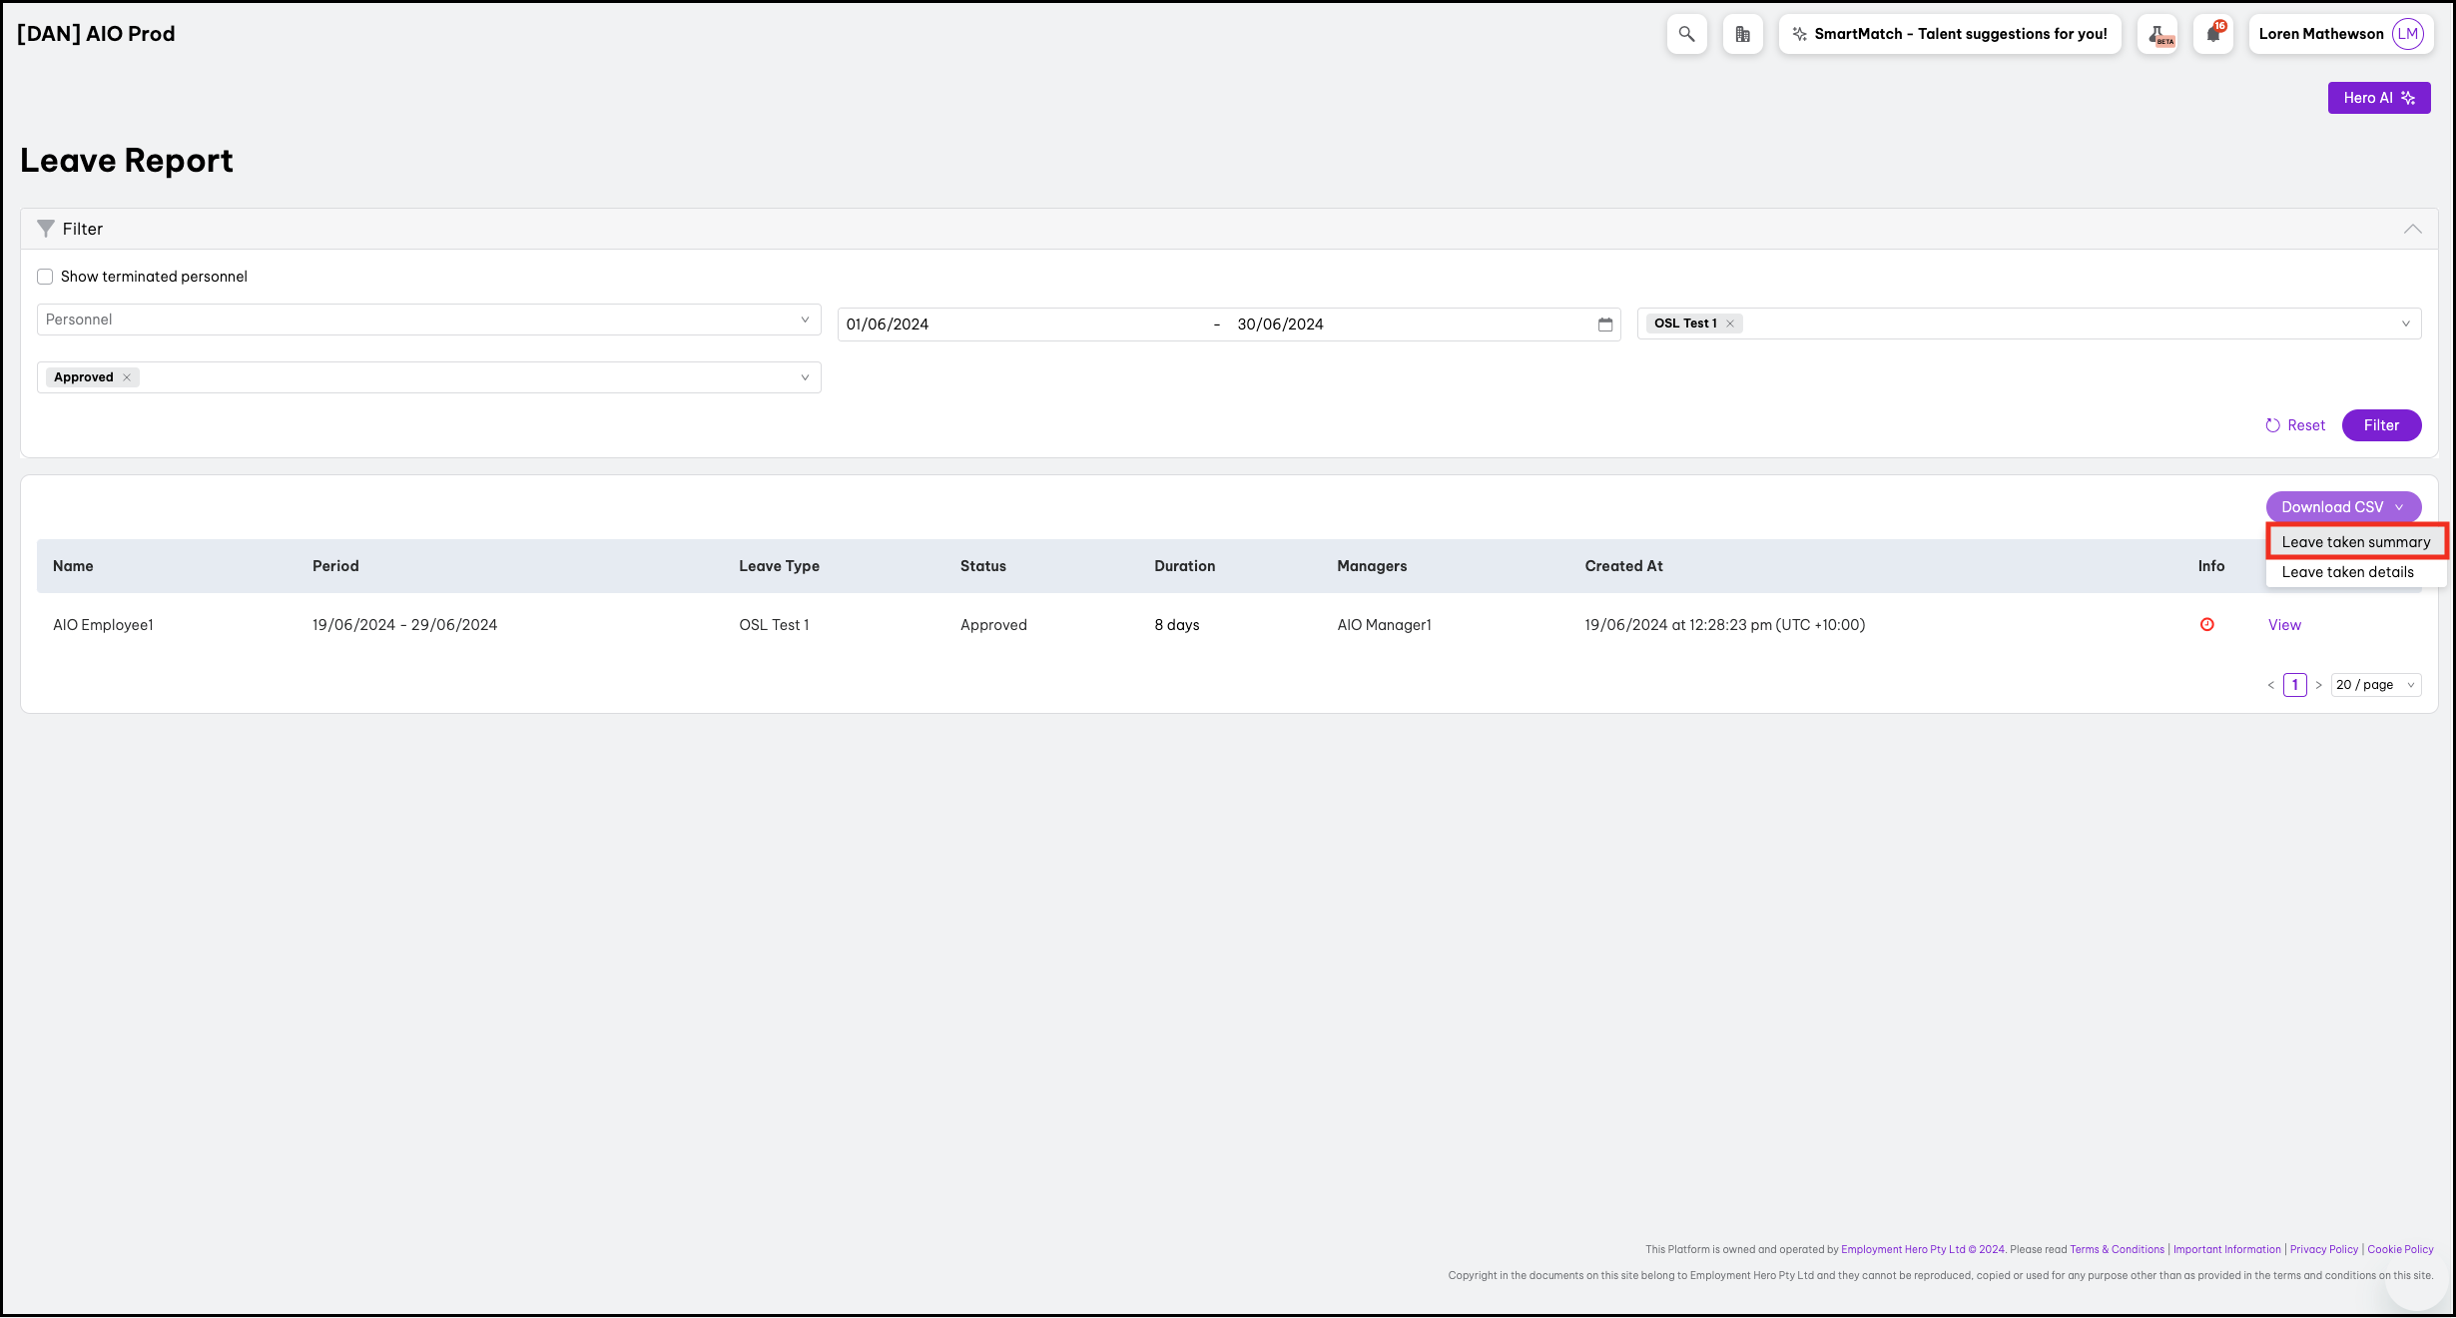
Task: Open the organisation building icon
Action: coord(1742,34)
